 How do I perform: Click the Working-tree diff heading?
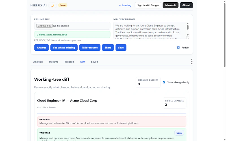52,79
